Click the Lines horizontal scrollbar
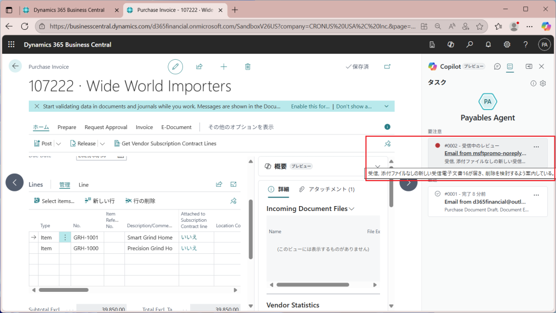The height and width of the screenshot is (313, 556). (x=64, y=290)
